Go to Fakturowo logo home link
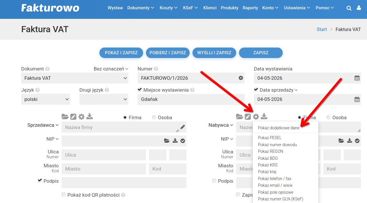 [50, 8]
